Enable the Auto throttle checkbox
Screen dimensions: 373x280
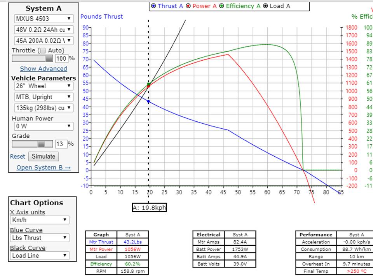click(43, 51)
